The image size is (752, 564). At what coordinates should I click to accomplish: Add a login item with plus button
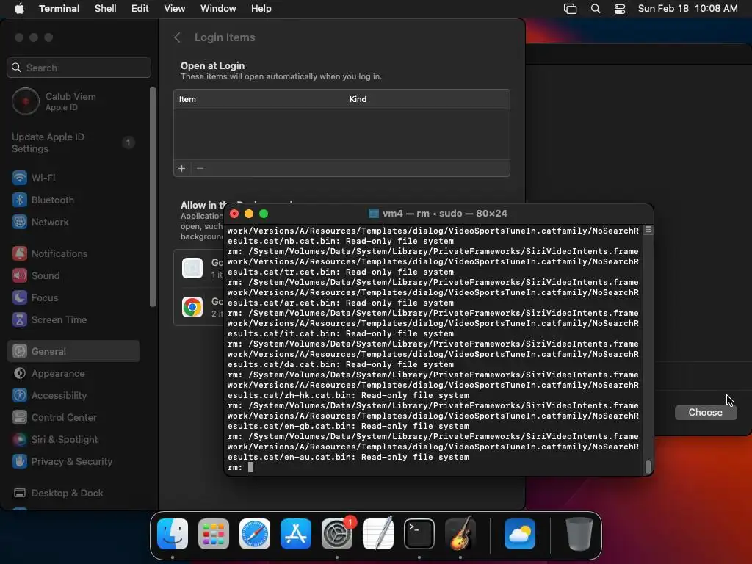(182, 169)
